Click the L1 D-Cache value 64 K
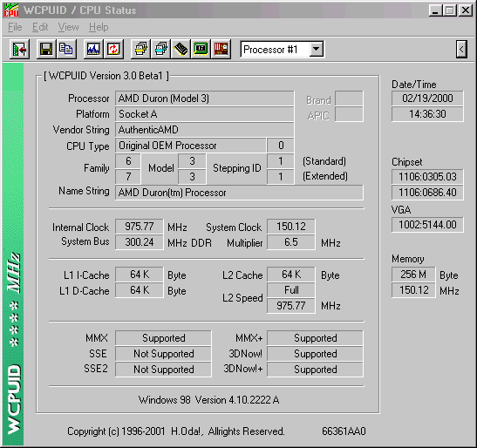Screen dimensions: 477x448 point(140,290)
